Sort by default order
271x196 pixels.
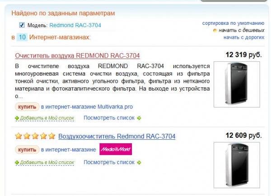[x=233, y=23]
